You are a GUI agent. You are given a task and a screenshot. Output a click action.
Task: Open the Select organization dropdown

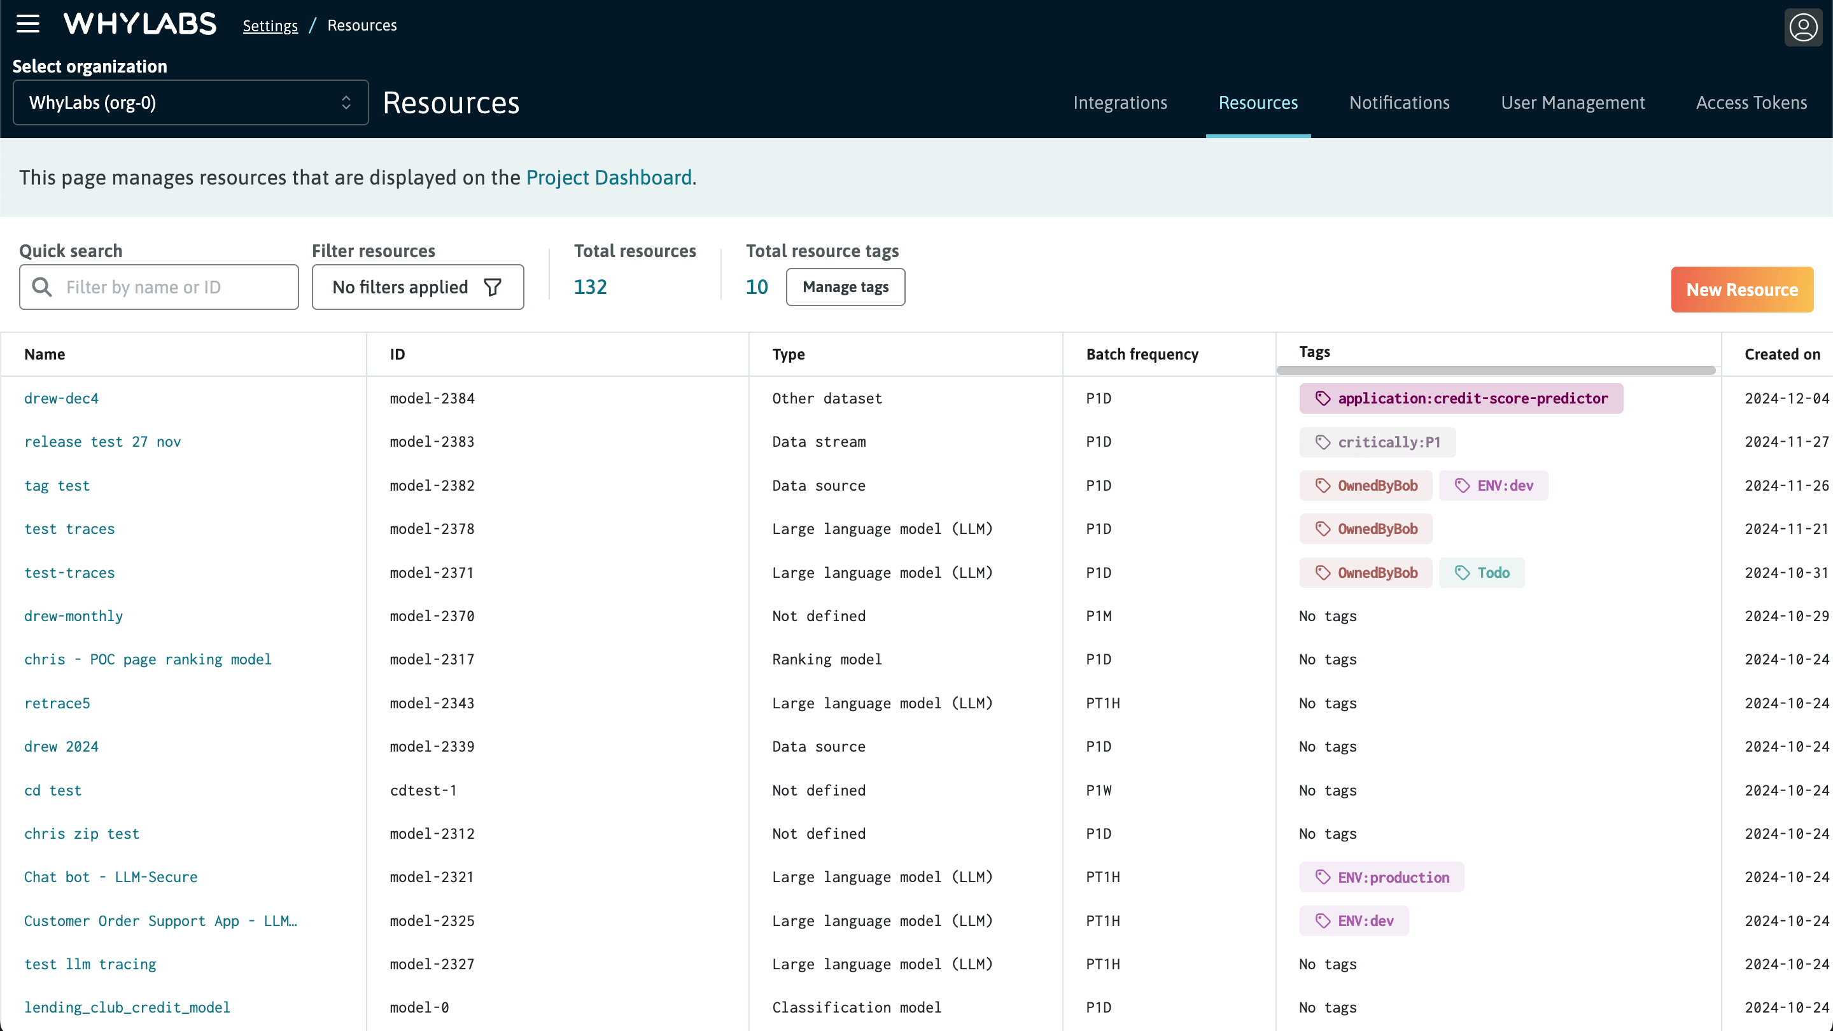click(x=190, y=102)
